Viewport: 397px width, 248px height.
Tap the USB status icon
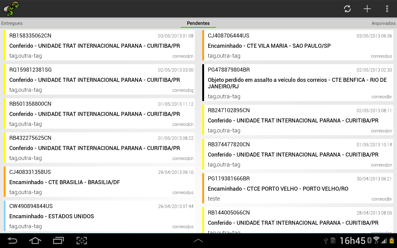tap(326, 241)
